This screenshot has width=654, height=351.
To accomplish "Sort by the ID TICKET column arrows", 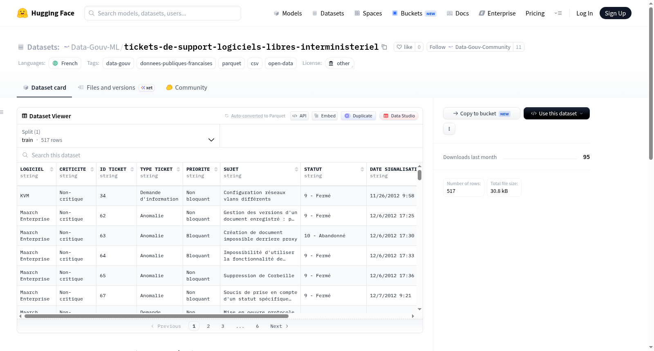I will [132, 169].
